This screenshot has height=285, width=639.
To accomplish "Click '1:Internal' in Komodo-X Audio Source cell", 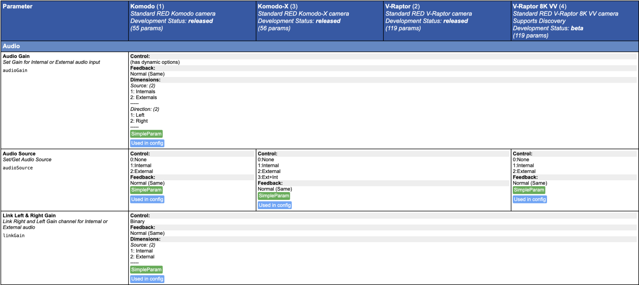I will [x=268, y=165].
